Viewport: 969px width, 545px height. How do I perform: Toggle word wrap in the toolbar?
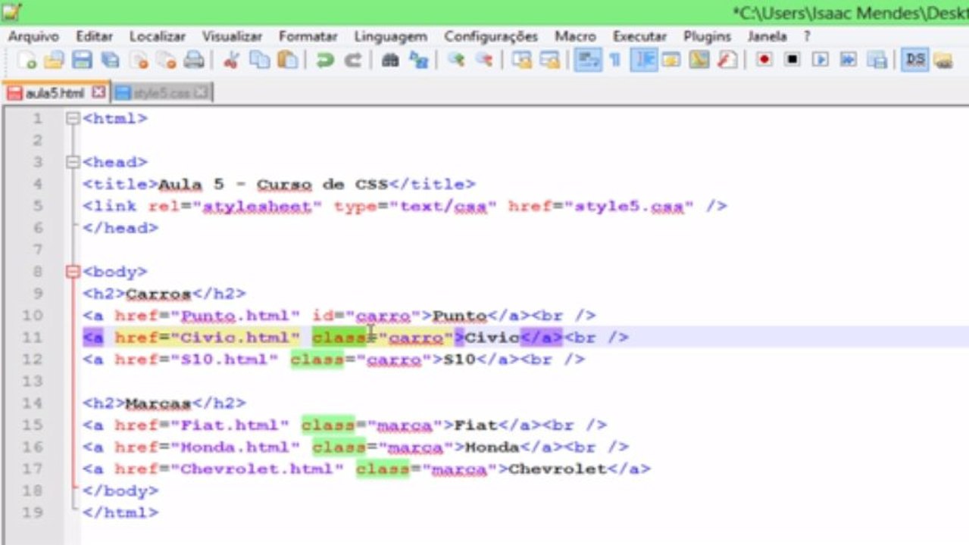pyautogui.click(x=586, y=61)
